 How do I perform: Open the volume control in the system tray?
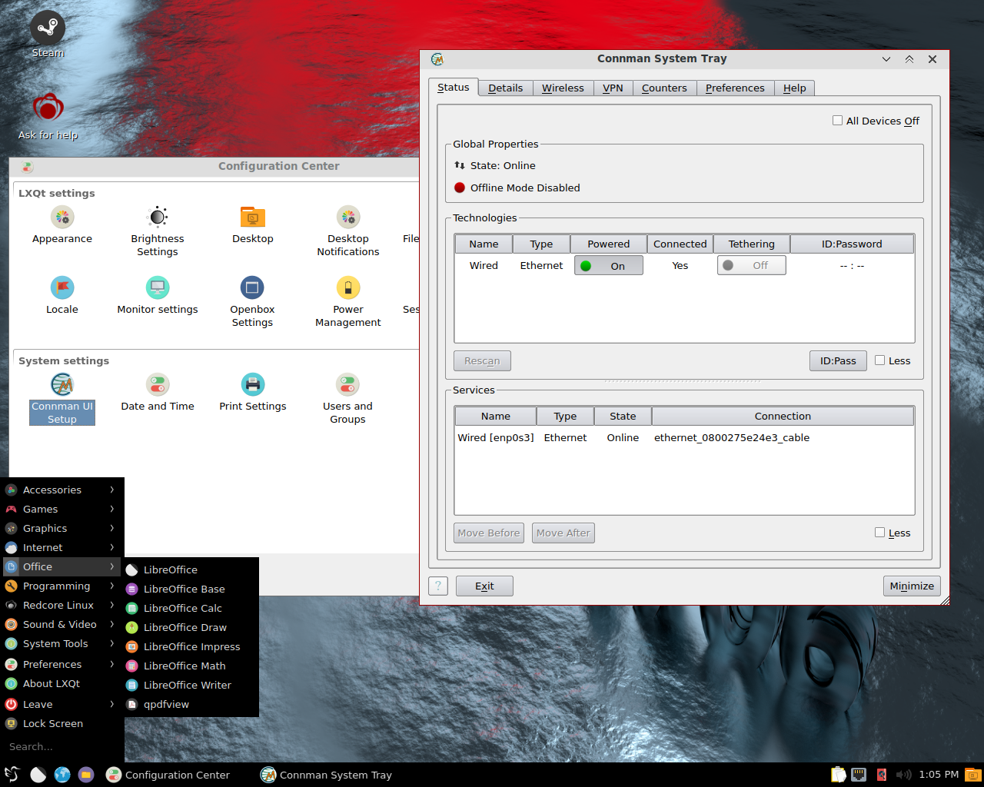[903, 775]
